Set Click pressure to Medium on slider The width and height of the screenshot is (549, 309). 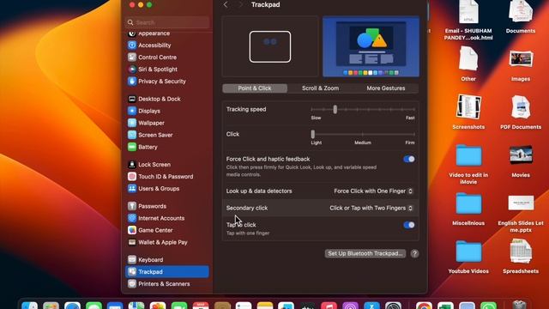(x=363, y=134)
